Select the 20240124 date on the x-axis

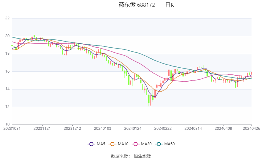pos(133,128)
